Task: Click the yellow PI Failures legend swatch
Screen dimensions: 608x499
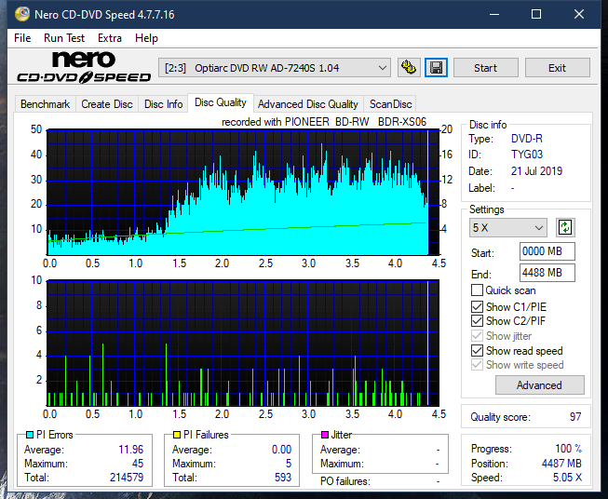Action: tap(177, 435)
